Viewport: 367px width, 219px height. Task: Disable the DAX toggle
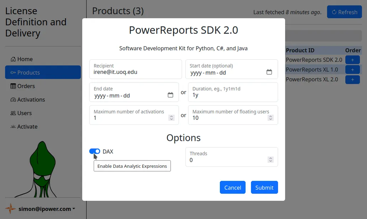pos(94,151)
